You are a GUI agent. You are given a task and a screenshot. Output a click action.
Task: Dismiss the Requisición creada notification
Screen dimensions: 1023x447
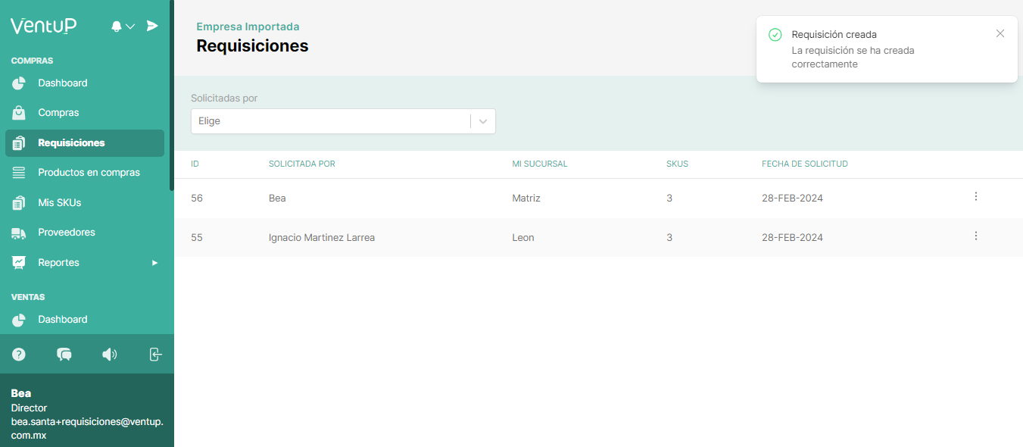[1000, 33]
